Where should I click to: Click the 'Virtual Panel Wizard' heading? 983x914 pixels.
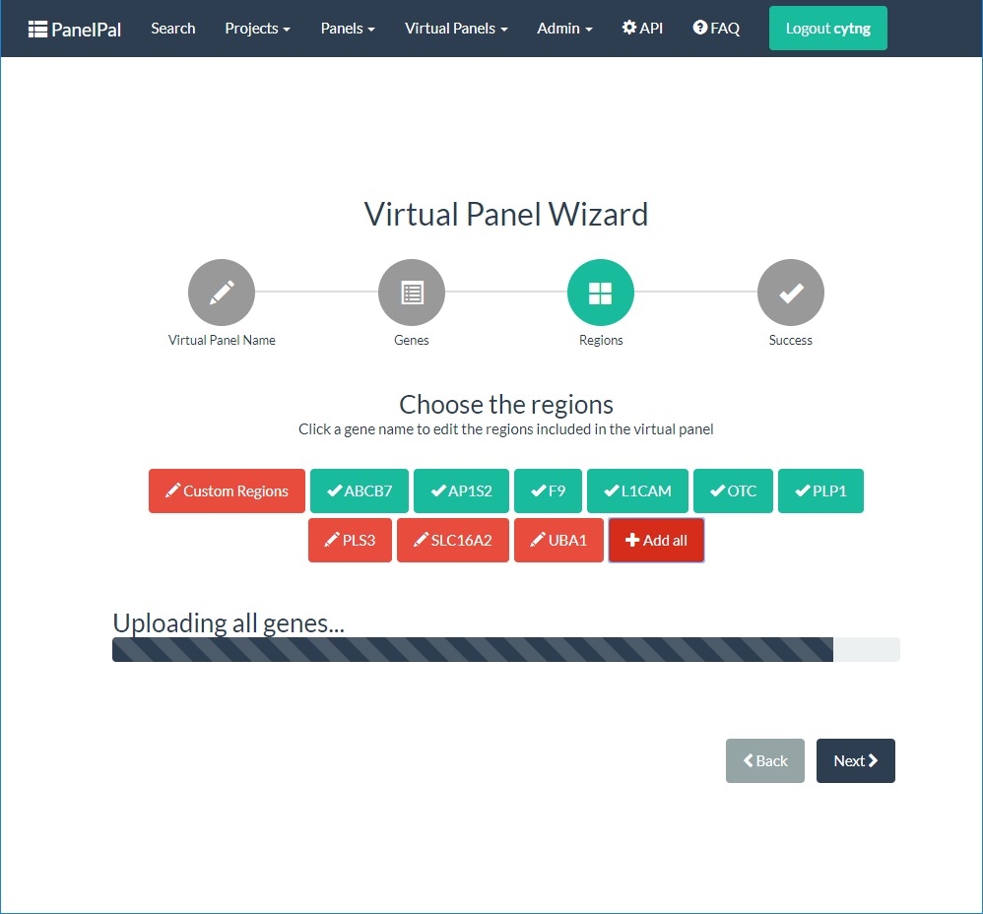506,215
